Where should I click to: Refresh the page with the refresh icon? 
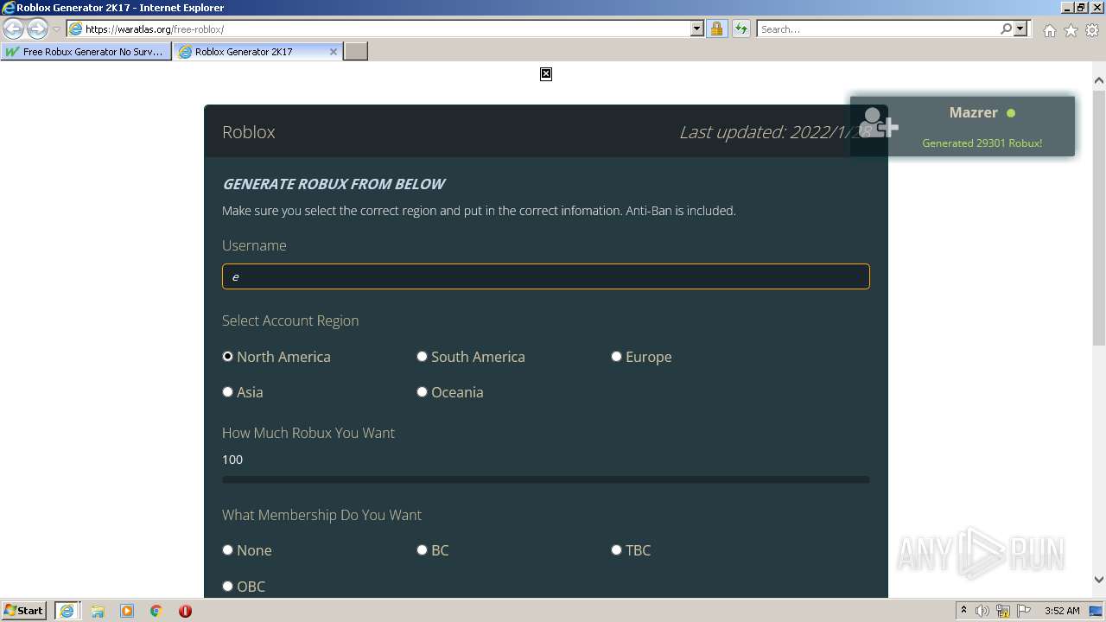741,29
